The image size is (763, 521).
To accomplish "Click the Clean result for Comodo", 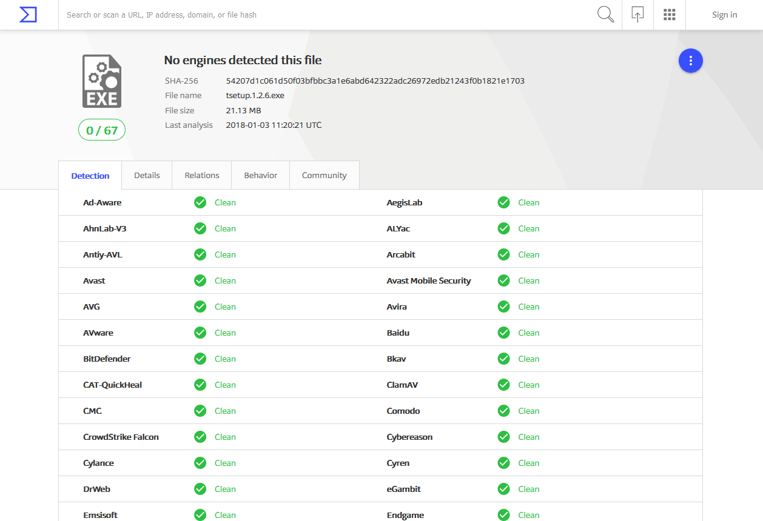I will coord(529,411).
